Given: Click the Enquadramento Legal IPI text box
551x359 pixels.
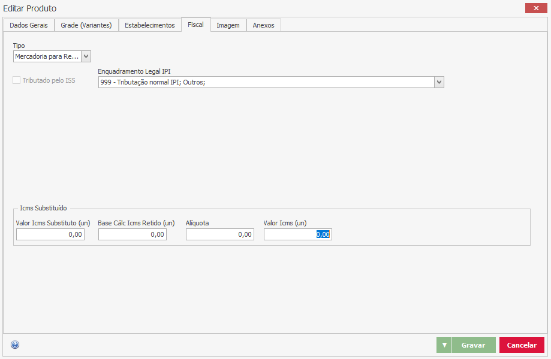Looking at the screenshot, I should tap(266, 82).
